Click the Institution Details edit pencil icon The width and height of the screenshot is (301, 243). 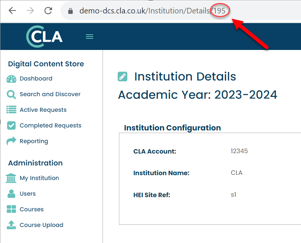[x=122, y=76]
